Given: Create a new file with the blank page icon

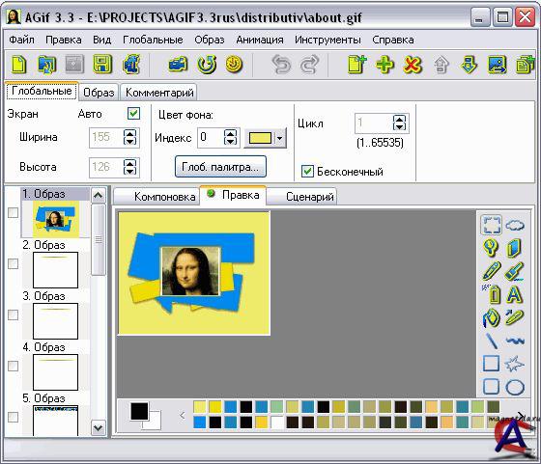Looking at the screenshot, I should pyautogui.click(x=18, y=64).
